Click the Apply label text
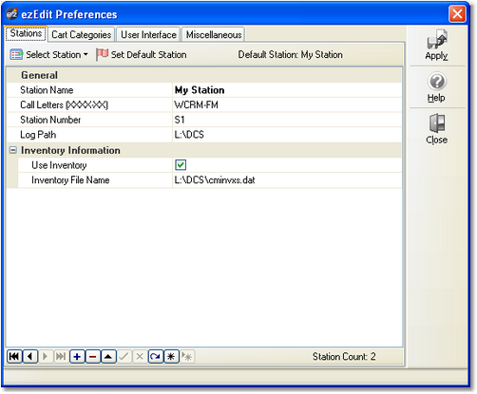 click(x=436, y=56)
